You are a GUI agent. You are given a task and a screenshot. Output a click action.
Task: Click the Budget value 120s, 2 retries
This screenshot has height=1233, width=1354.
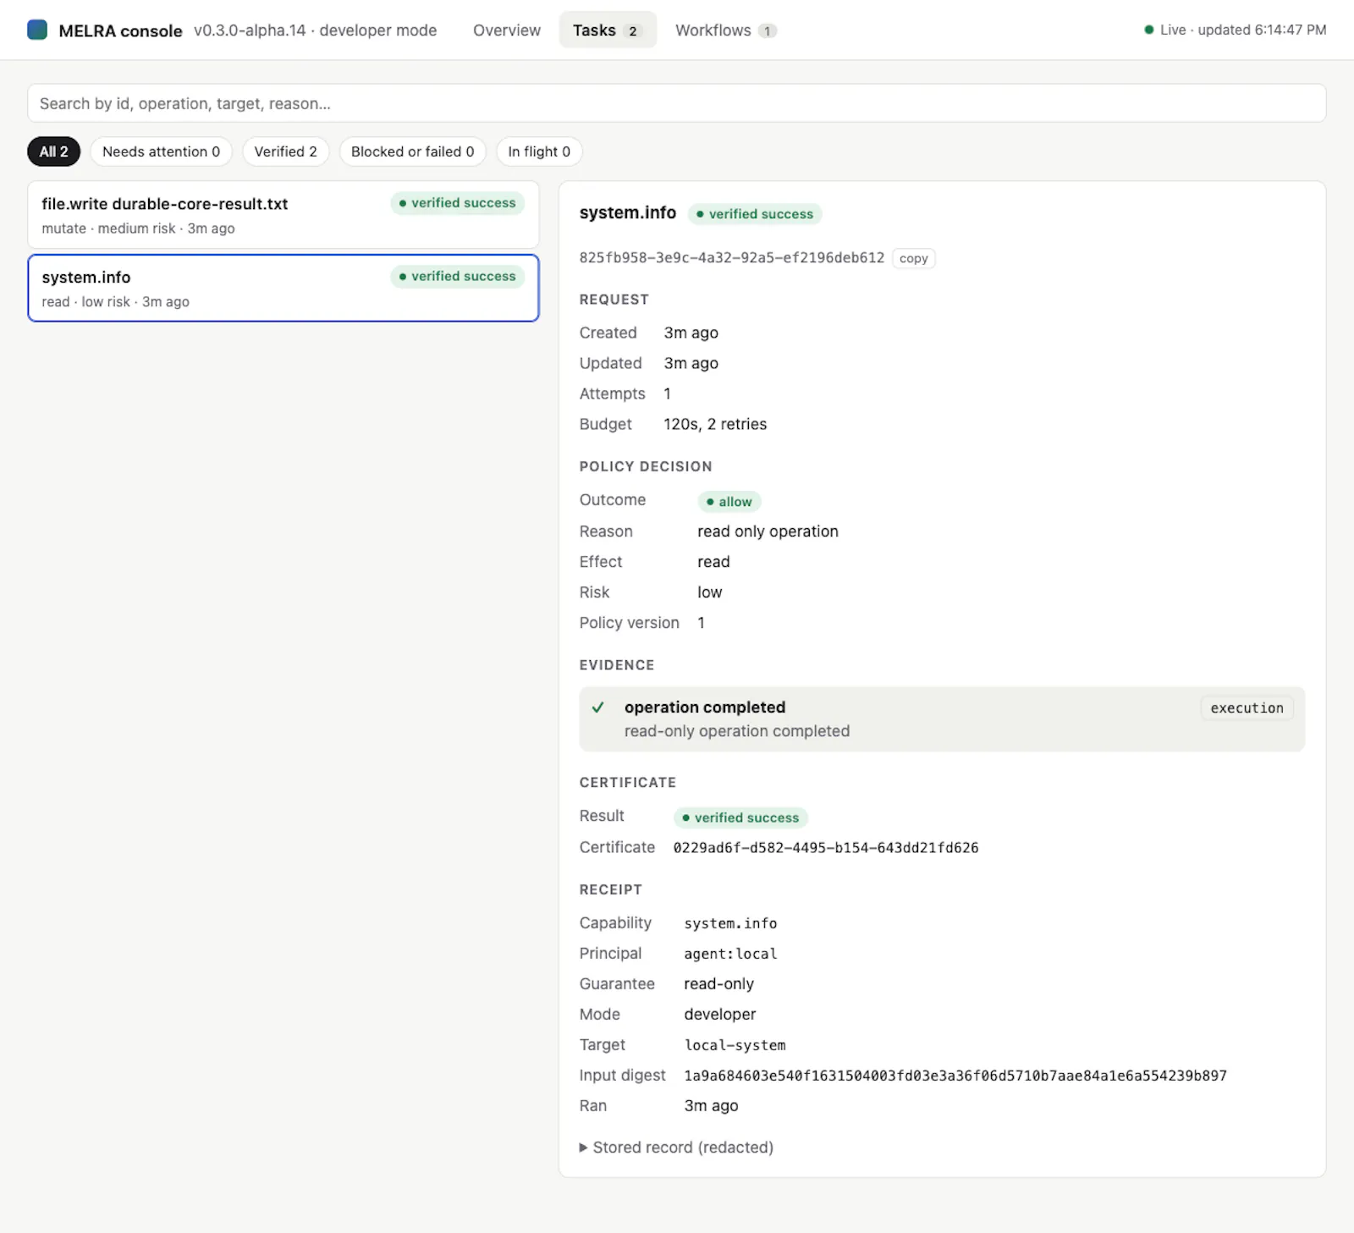coord(715,425)
